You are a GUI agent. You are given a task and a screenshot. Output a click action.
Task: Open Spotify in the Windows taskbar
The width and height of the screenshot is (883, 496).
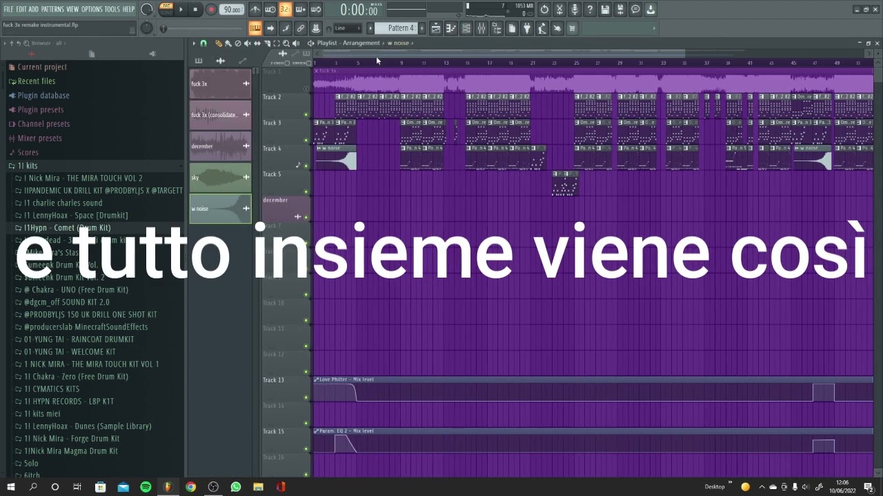point(146,486)
